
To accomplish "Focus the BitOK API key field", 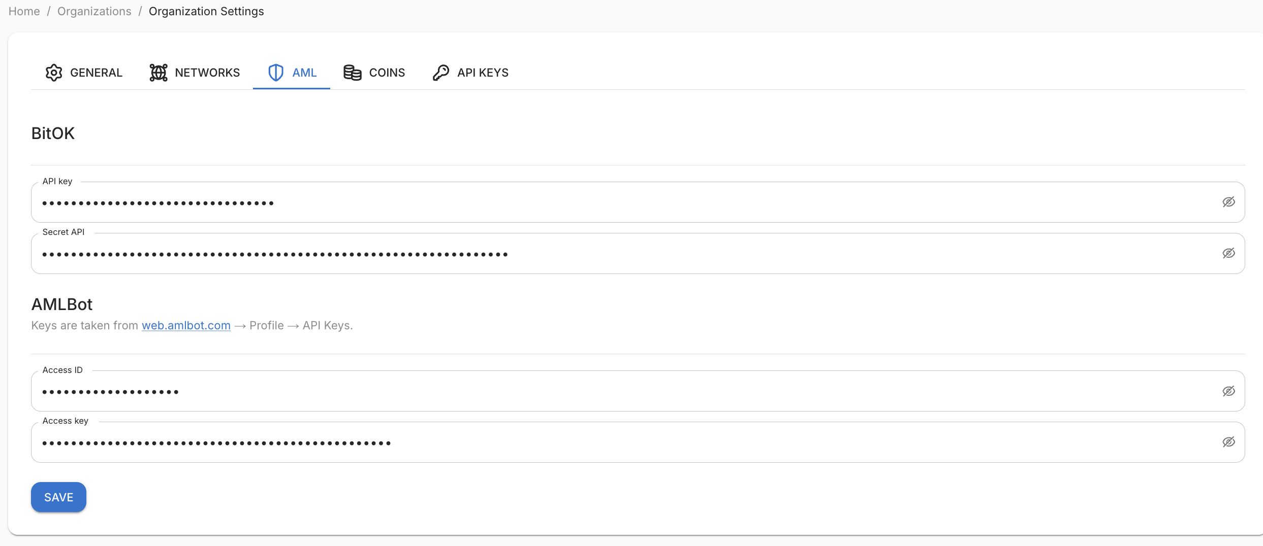I will tap(638, 202).
